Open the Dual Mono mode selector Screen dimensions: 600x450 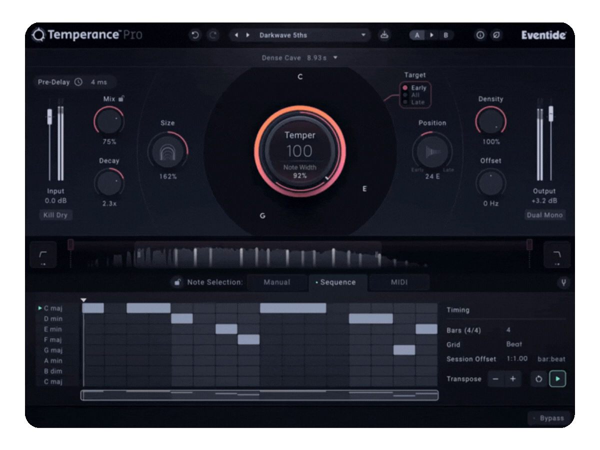[544, 215]
